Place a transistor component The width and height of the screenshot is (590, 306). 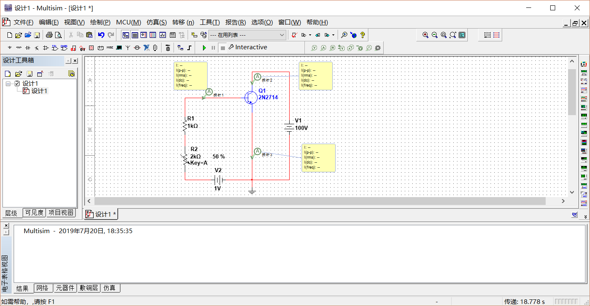(x=37, y=48)
